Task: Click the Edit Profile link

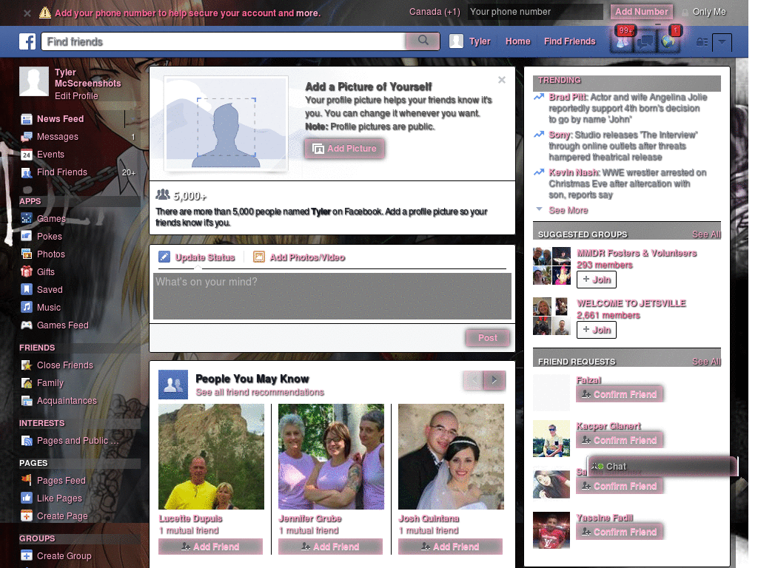Action: click(x=76, y=96)
